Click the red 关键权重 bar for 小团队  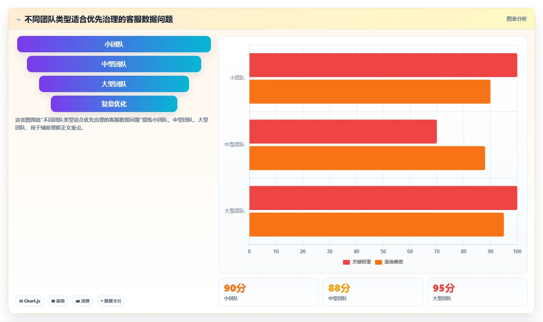coord(383,65)
